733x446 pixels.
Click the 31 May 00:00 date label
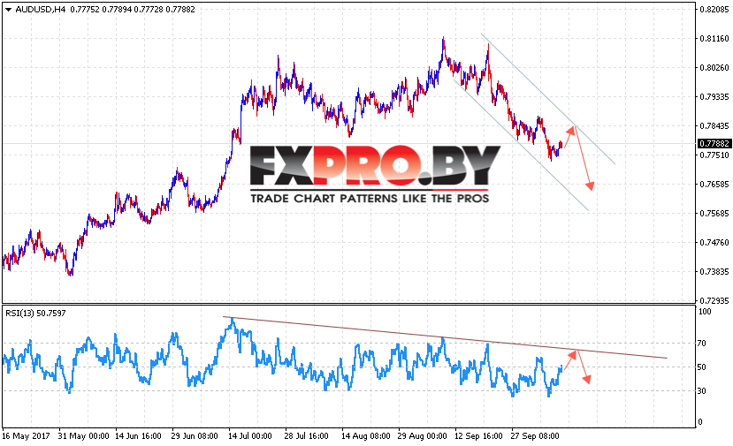84,436
